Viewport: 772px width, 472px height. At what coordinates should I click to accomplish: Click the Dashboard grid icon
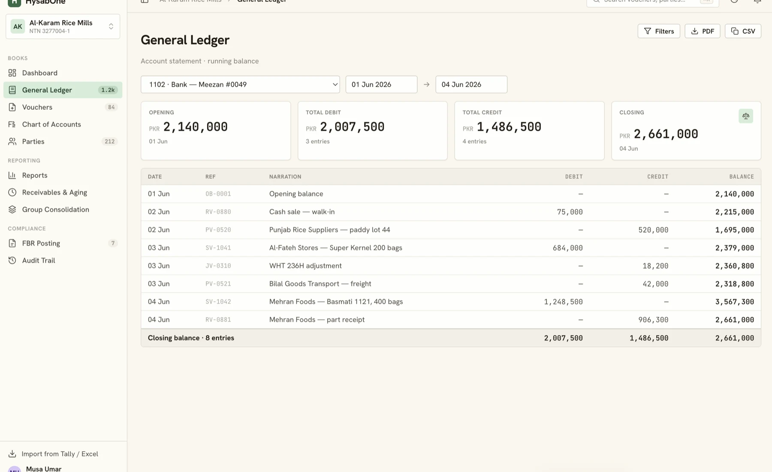pyautogui.click(x=12, y=73)
